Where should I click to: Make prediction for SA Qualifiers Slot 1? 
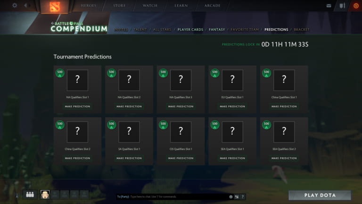click(129, 158)
